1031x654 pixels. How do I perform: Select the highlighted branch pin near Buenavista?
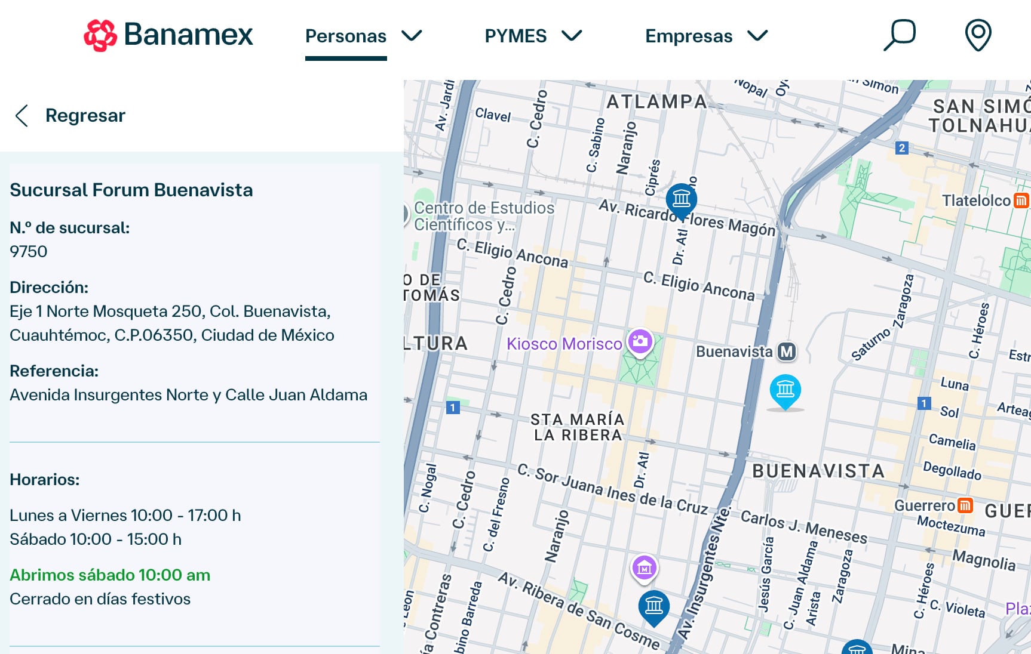pyautogui.click(x=785, y=391)
